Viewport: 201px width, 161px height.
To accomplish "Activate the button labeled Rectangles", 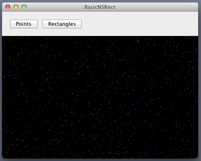I will click(x=62, y=24).
